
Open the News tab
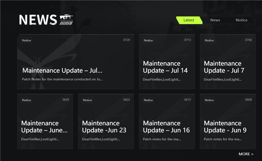[215, 20]
